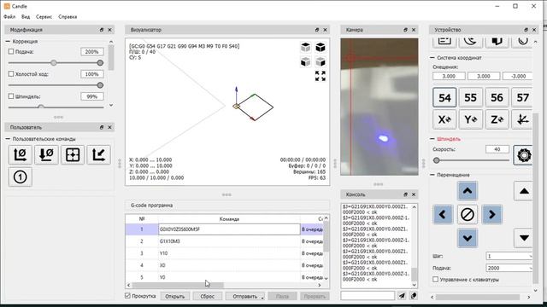
Task: Jog Z down with the black triangle
Action: click(x=523, y=238)
